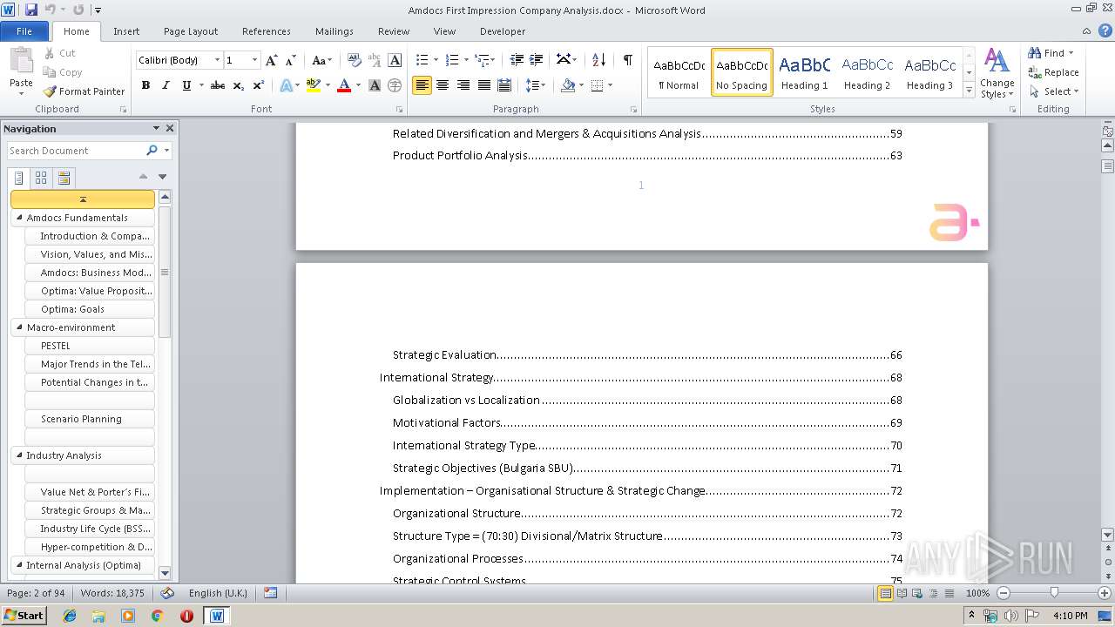This screenshot has height=627, width=1115.
Task: Toggle Show/Hide paragraph marks
Action: pos(627,60)
